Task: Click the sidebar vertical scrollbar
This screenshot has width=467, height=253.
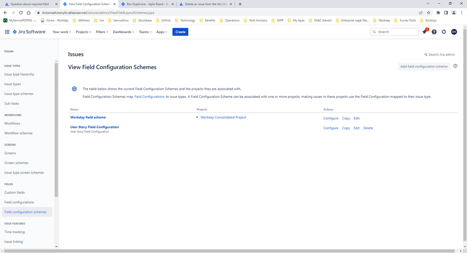Action: pyautogui.click(x=56, y=130)
